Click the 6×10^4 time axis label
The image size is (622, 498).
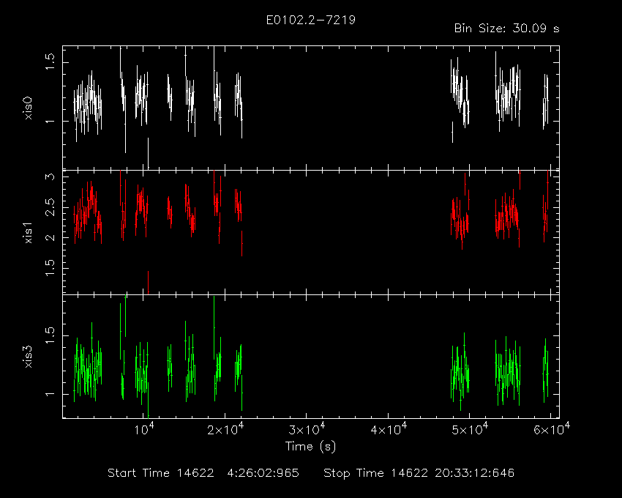pos(552,429)
